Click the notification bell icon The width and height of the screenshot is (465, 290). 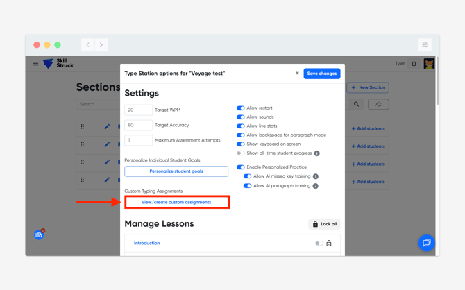pos(414,64)
